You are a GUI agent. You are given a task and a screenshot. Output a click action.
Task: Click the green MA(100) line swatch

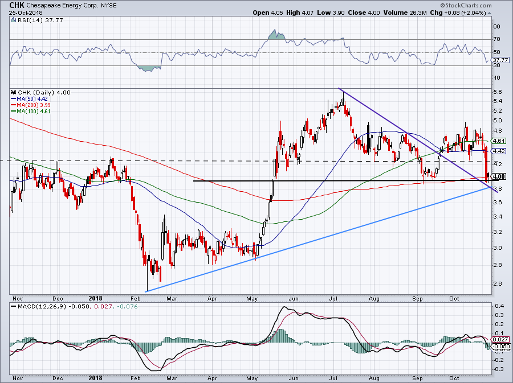point(14,112)
